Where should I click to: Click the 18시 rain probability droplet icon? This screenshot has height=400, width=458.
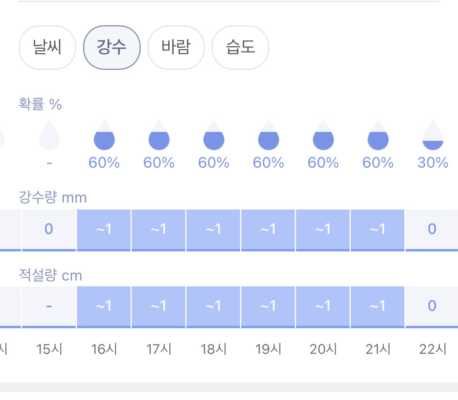pyautogui.click(x=214, y=136)
